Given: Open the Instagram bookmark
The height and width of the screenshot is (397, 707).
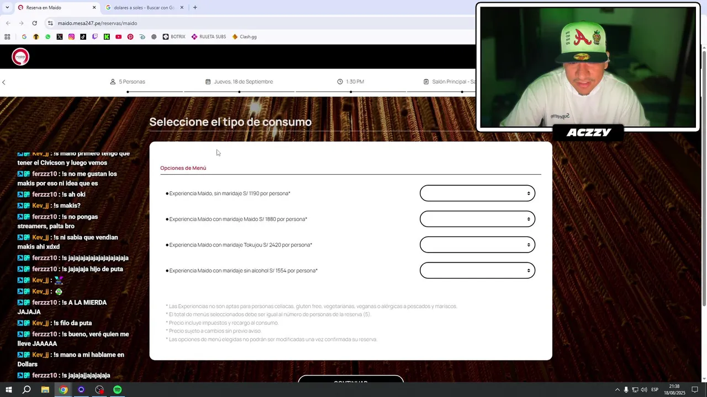Looking at the screenshot, I should coord(71,37).
